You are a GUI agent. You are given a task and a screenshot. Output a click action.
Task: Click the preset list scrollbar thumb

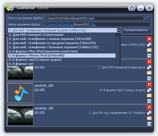click(x=118, y=51)
